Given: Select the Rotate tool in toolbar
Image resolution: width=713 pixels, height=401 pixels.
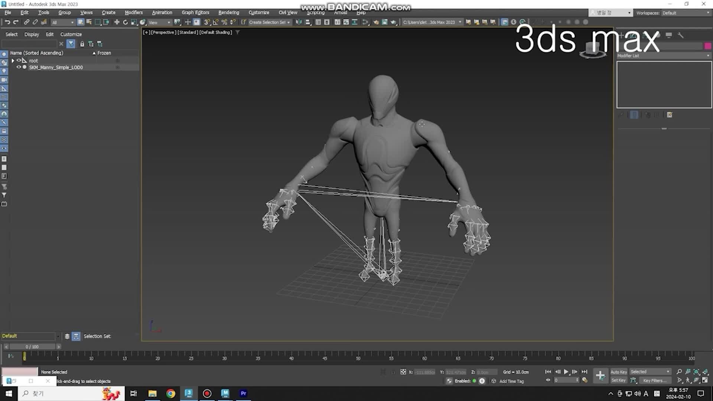Looking at the screenshot, I should (x=125, y=22).
